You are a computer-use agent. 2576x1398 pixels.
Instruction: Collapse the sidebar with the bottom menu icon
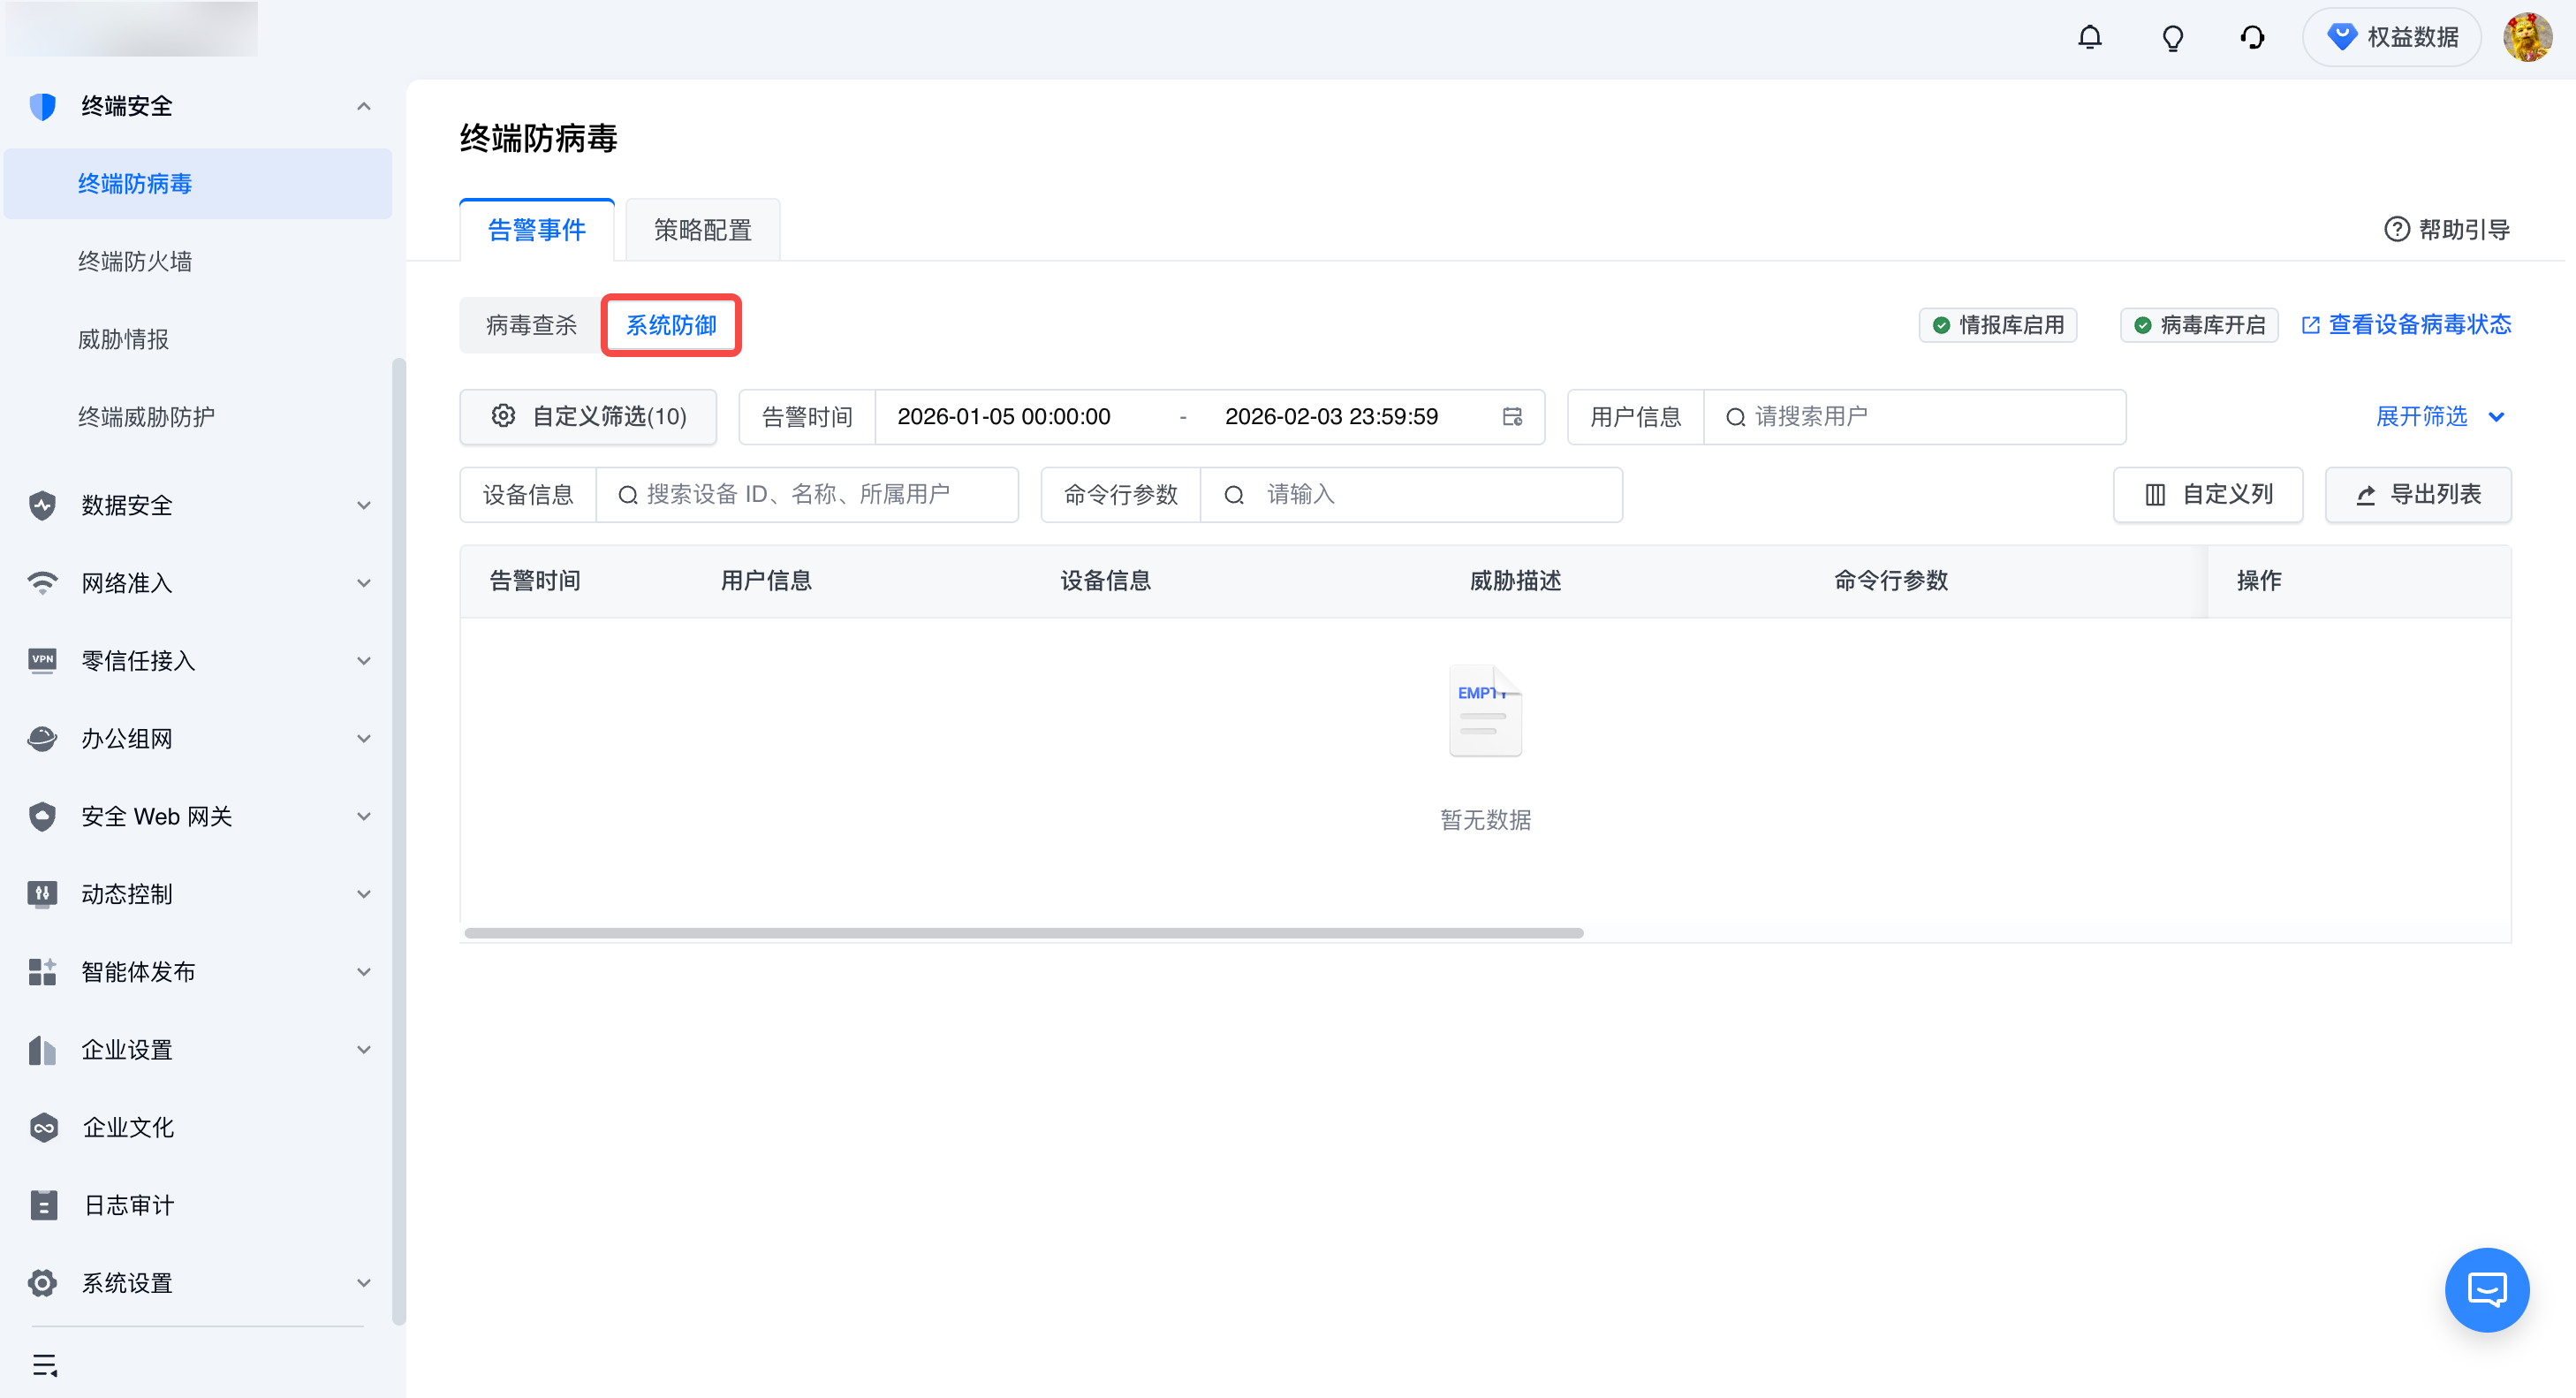[45, 1364]
